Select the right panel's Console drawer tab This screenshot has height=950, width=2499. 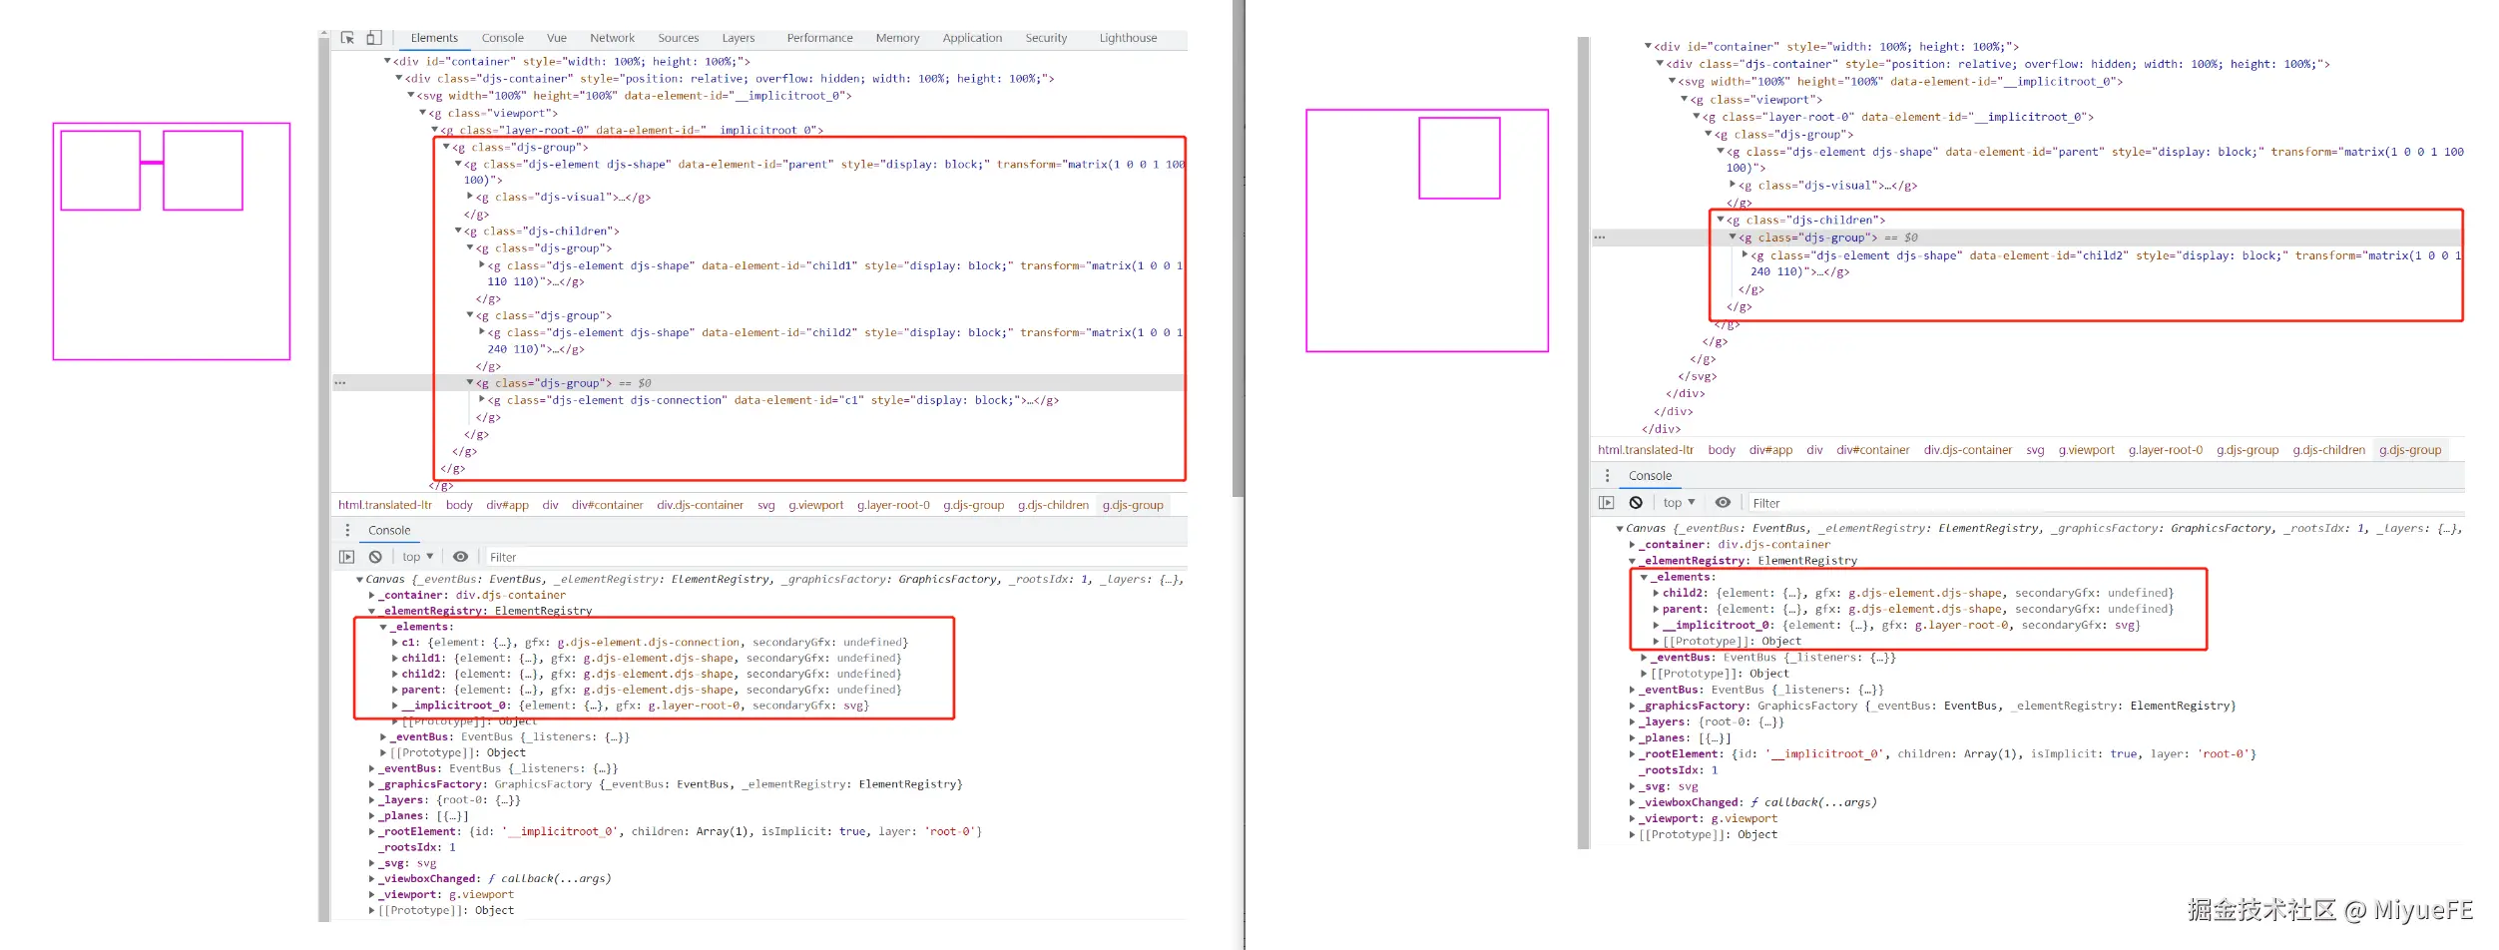[1650, 476]
